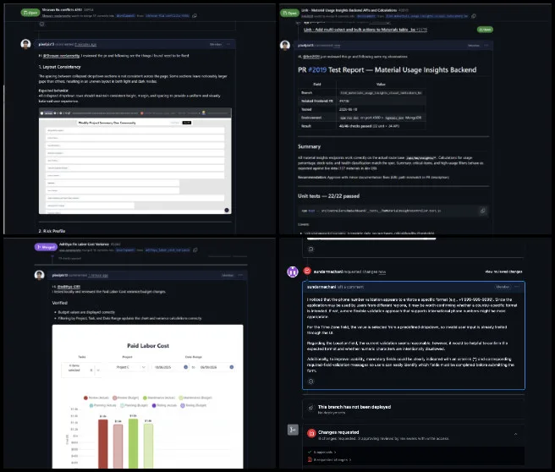The width and height of the screenshot is (555, 472).
Task: Click dark round icon in layout screenshot corner
Action: (227, 210)
